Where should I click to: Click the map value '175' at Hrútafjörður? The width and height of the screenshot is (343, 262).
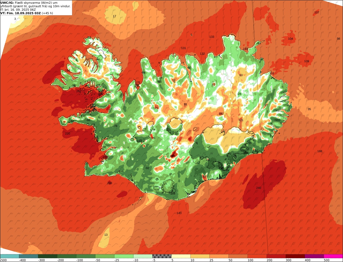coord(138,83)
